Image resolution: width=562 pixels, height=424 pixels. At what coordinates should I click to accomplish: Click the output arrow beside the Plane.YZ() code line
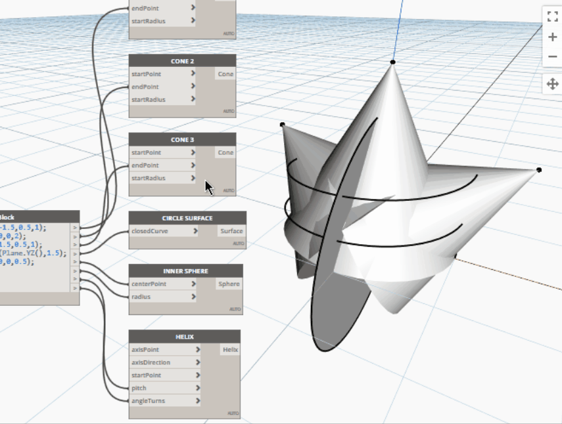[75, 254]
